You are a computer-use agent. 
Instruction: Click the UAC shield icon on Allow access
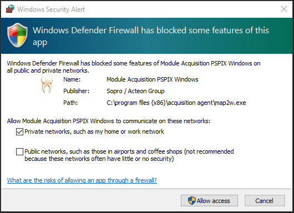(192, 201)
